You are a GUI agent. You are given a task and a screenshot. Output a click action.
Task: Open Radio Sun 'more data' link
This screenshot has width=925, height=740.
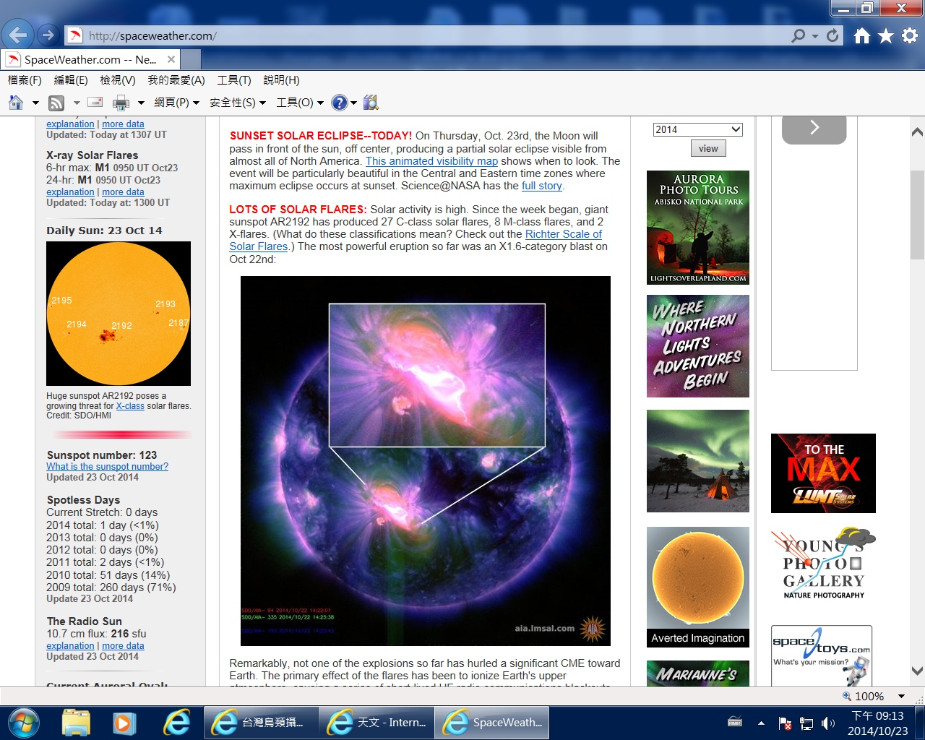click(x=123, y=646)
